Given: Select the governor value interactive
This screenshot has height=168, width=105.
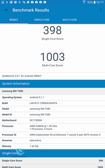Looking at the screenshot, I should click(x=35, y=140).
